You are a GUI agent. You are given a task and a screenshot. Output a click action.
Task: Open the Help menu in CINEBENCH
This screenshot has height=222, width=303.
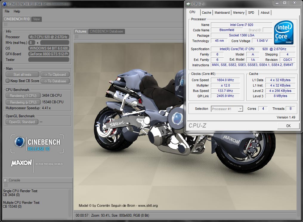pyautogui.click(x=17, y=11)
